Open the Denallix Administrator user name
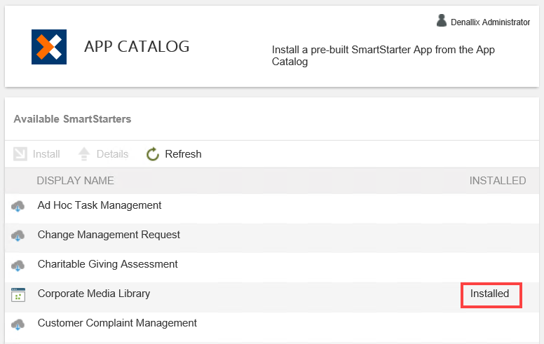Image resolution: width=544 pixels, height=344 pixels. point(490,22)
